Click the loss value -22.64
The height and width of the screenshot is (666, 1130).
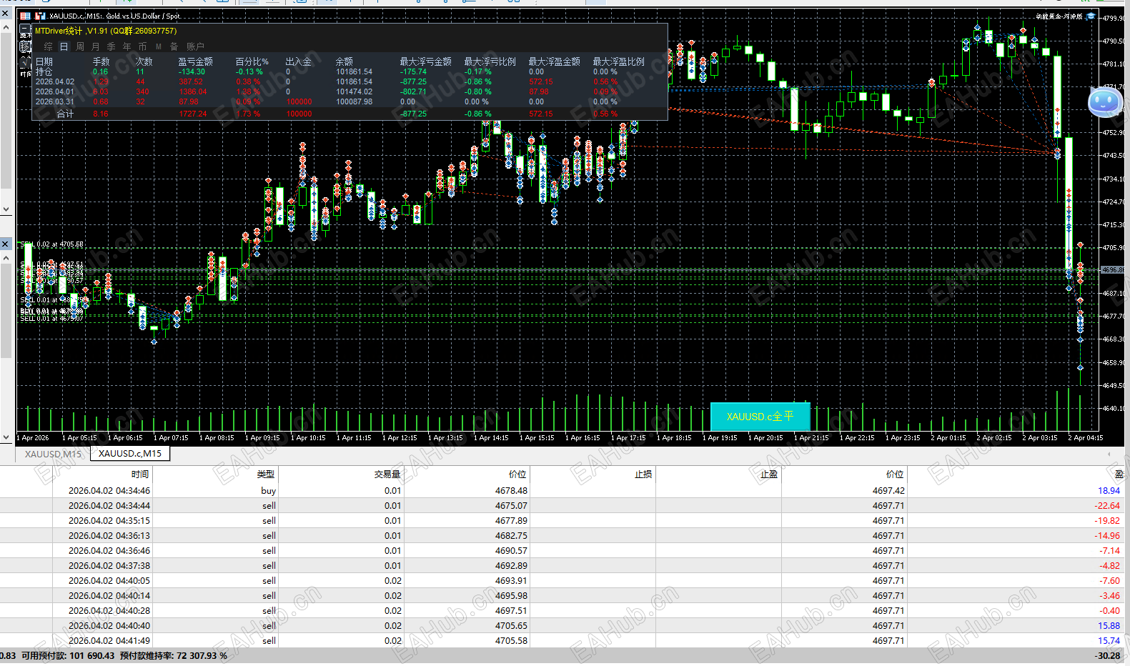click(x=1107, y=506)
